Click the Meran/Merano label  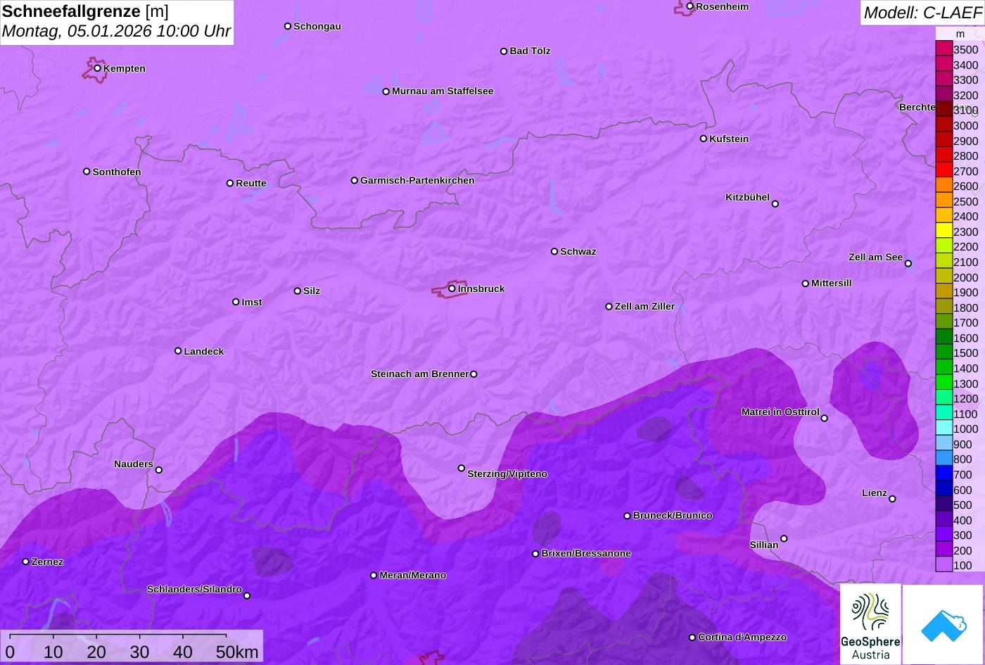point(413,575)
